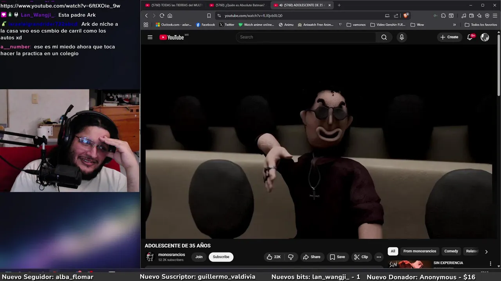Open options for SIN EXPERIENCIA video
Viewport: 501px width, 281px height.
pos(490,264)
